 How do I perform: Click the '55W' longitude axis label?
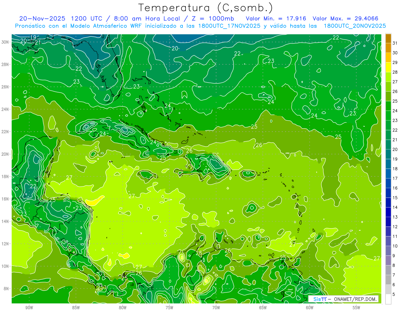coord(357,308)
